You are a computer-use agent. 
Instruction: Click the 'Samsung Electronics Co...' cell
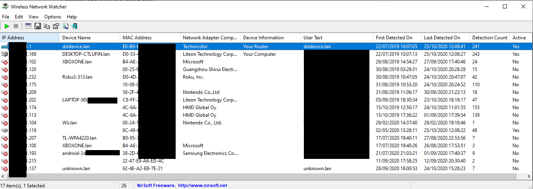point(210,153)
